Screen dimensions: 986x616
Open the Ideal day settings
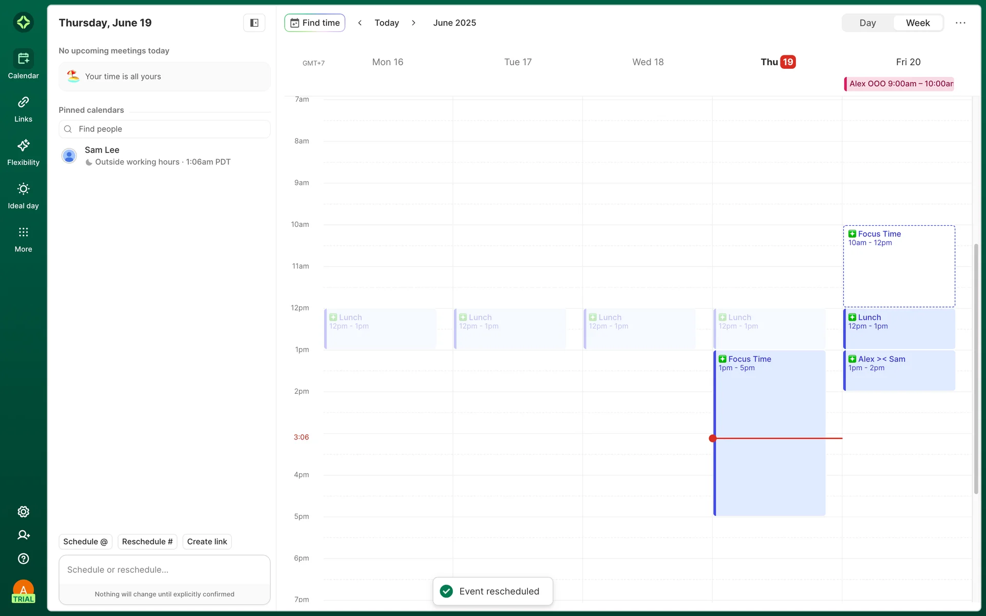(23, 196)
